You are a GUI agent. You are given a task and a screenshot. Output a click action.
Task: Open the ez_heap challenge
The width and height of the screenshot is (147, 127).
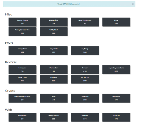(x=85, y=51)
